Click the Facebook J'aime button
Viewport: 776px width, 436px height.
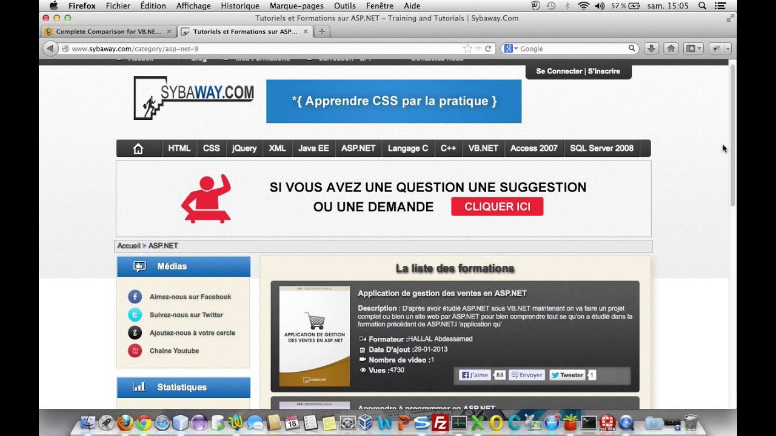[475, 375]
